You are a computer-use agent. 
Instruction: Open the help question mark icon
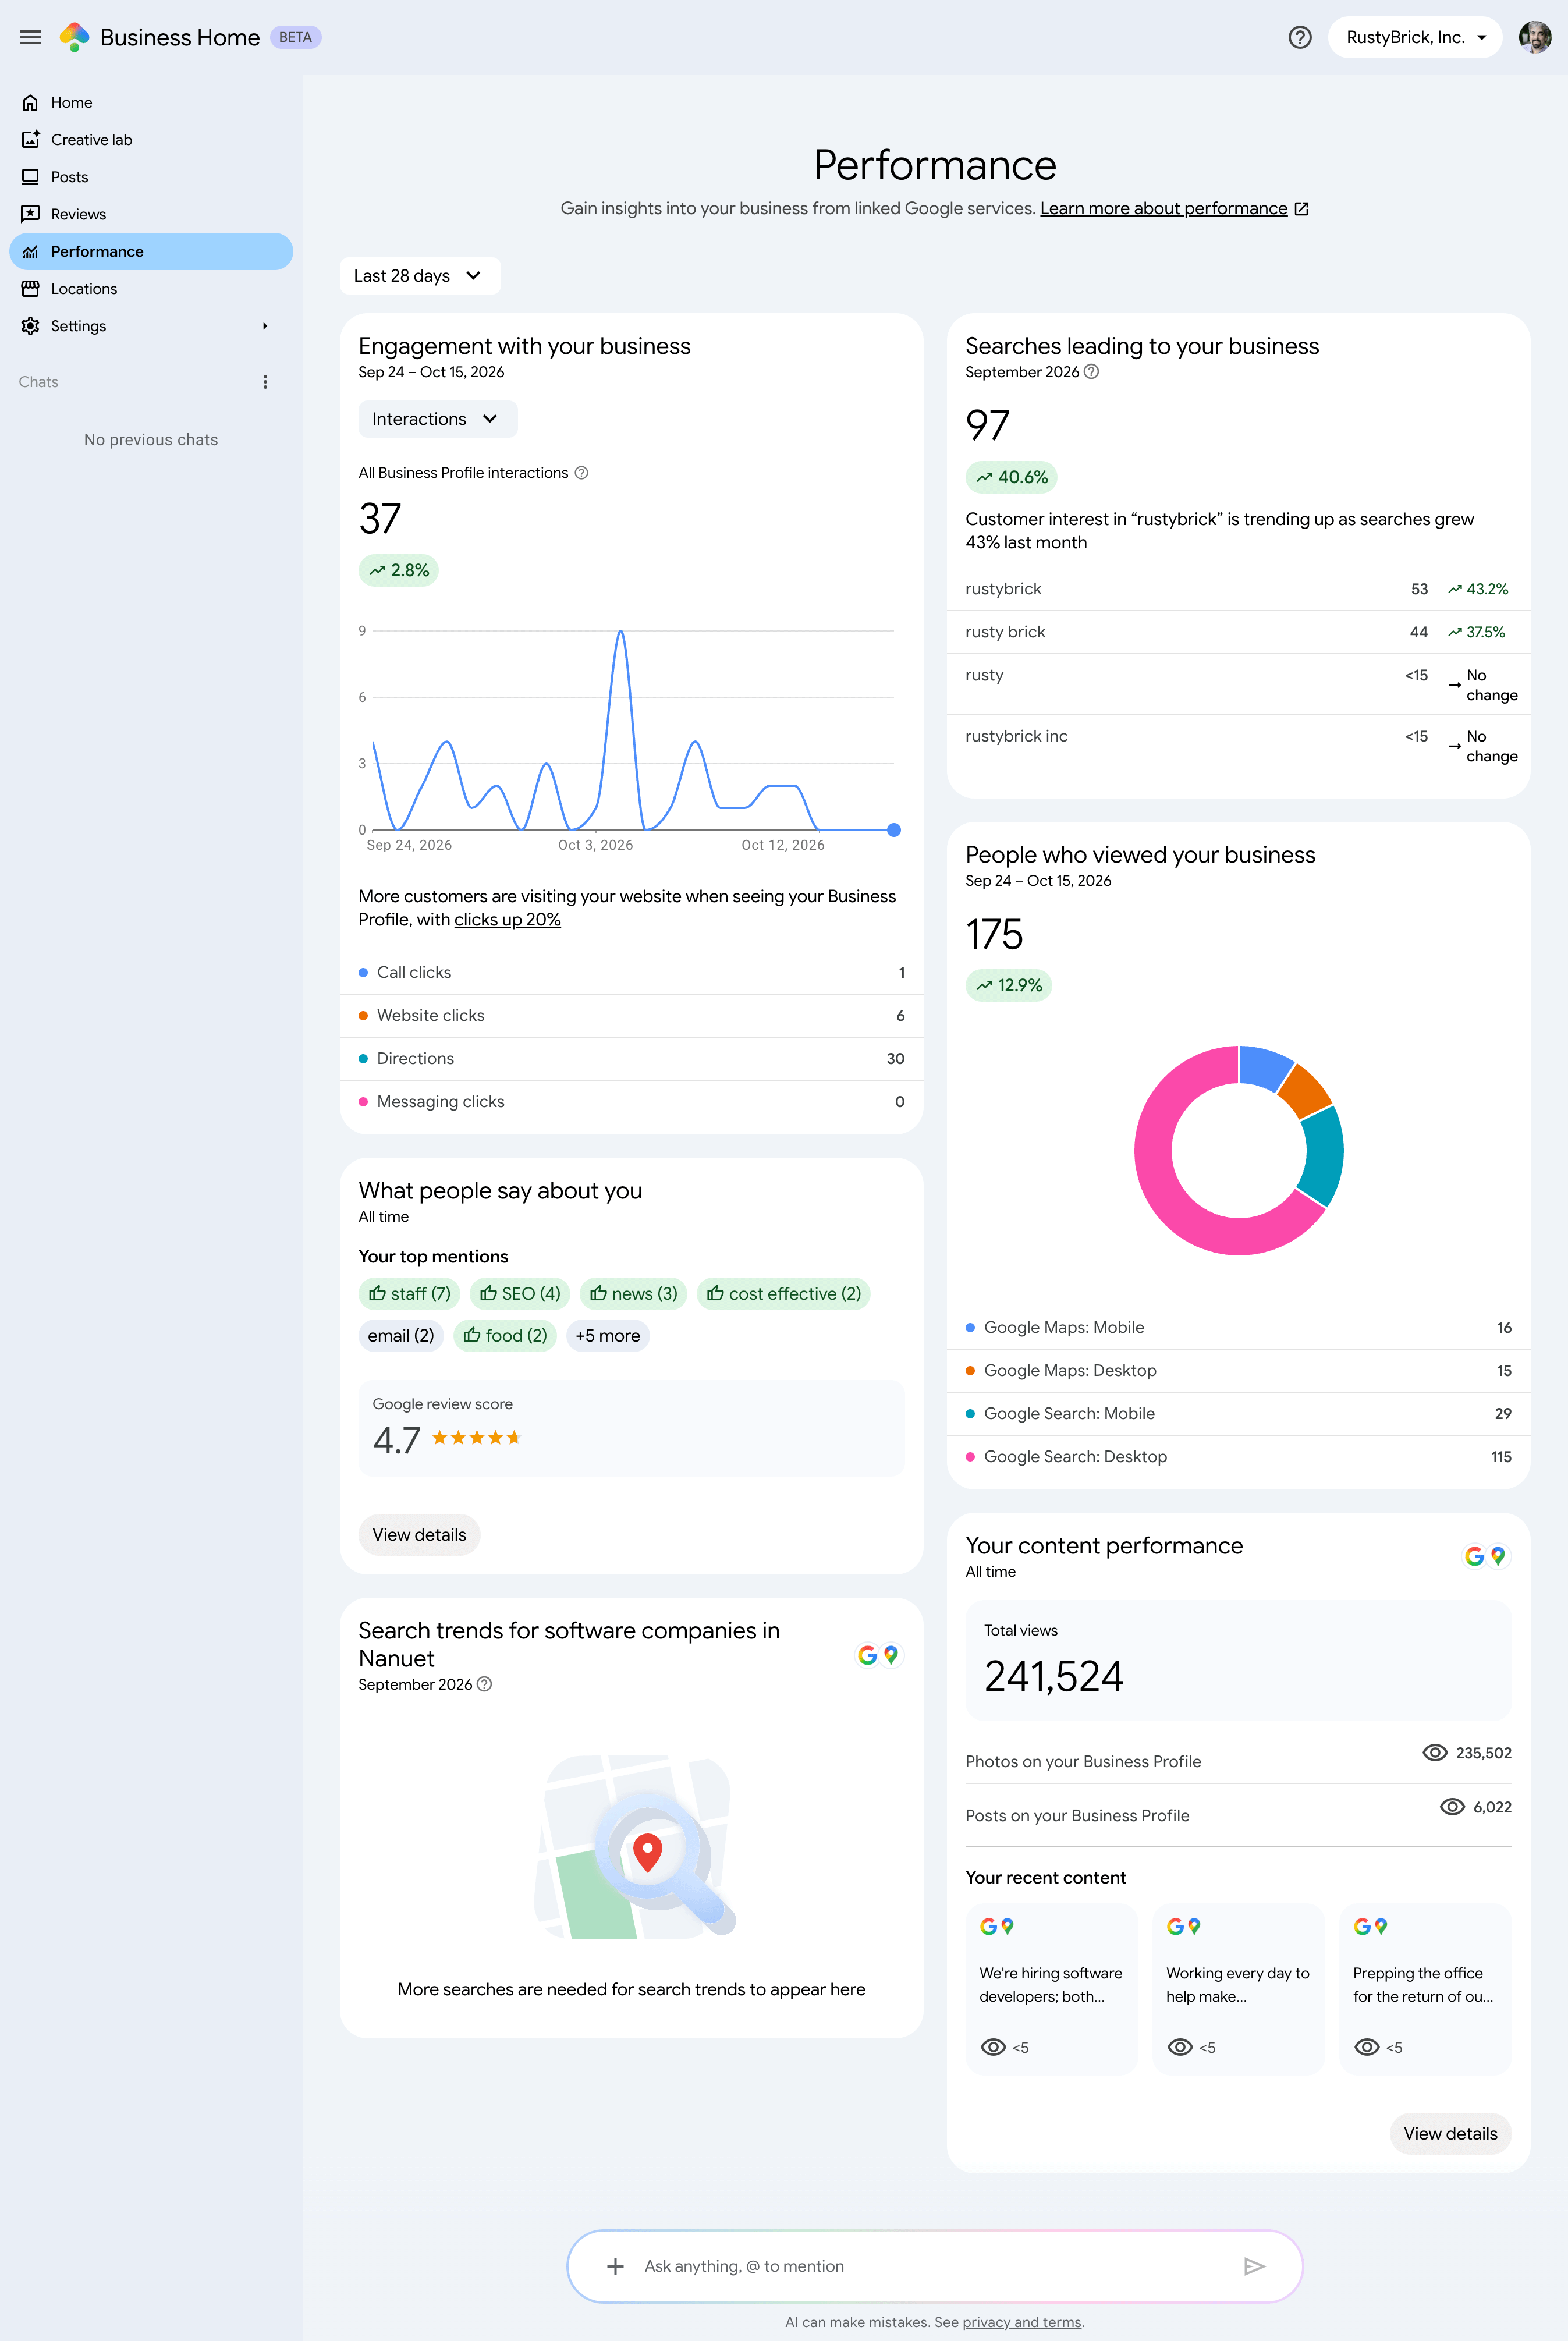[x=1299, y=37]
